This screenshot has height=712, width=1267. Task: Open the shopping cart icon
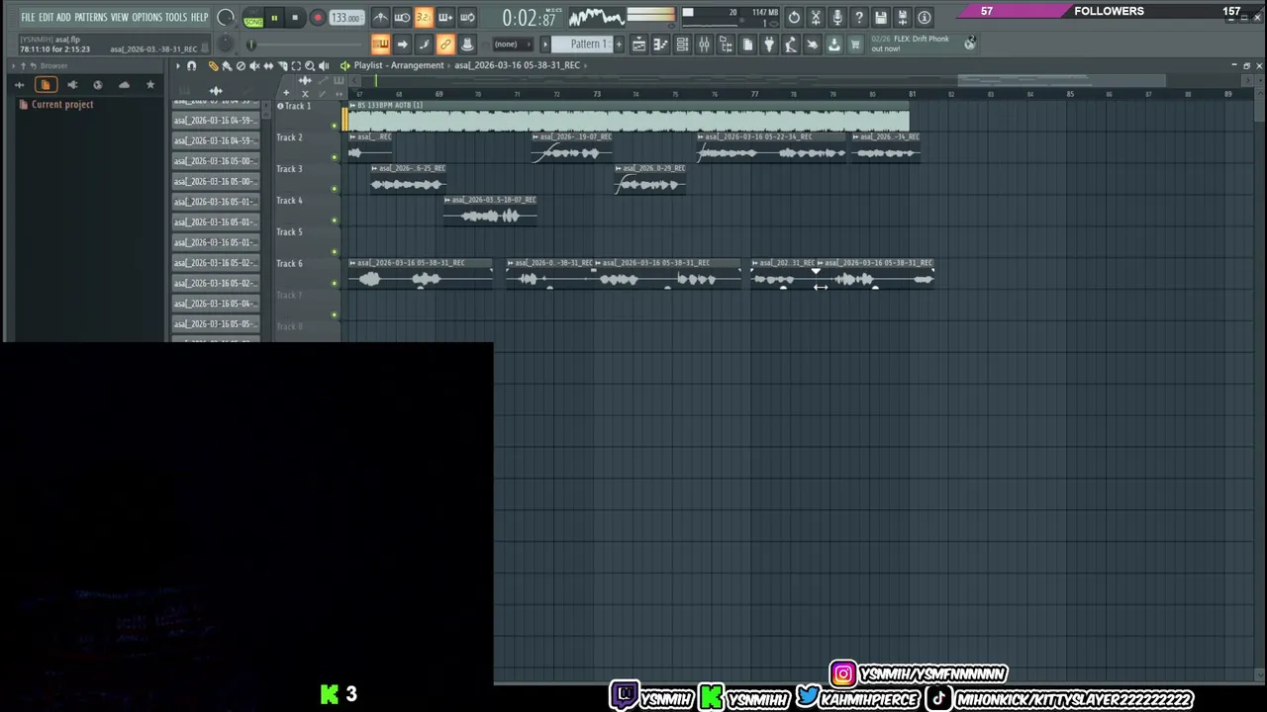pos(855,44)
